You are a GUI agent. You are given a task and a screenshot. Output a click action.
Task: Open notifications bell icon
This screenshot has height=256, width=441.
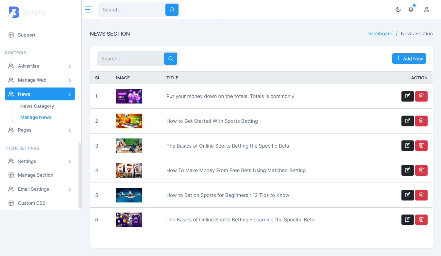point(411,9)
